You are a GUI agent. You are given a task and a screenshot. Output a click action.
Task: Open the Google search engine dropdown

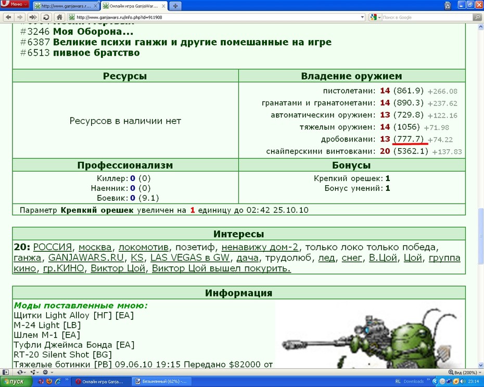tap(375, 17)
